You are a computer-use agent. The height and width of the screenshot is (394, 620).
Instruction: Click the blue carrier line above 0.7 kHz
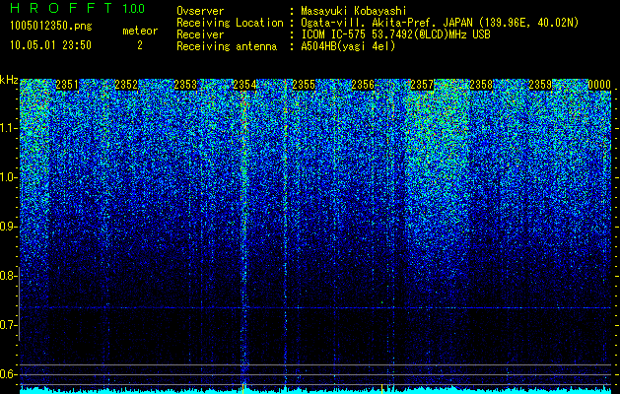[315, 307]
